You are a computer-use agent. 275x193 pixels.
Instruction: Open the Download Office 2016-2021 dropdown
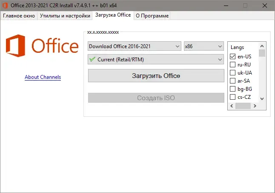tap(135, 46)
